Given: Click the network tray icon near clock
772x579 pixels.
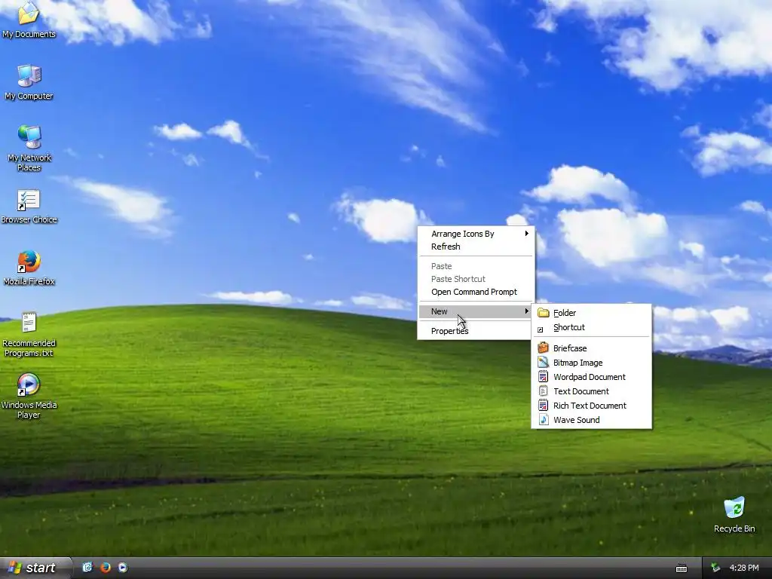Looking at the screenshot, I should pos(715,568).
